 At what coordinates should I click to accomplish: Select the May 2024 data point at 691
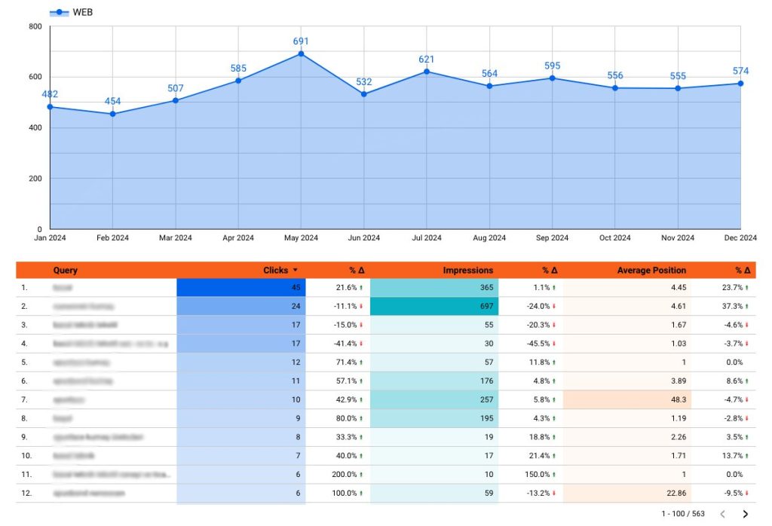pyautogui.click(x=301, y=54)
